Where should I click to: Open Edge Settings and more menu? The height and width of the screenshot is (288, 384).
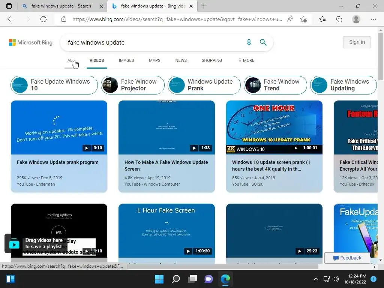(373, 19)
